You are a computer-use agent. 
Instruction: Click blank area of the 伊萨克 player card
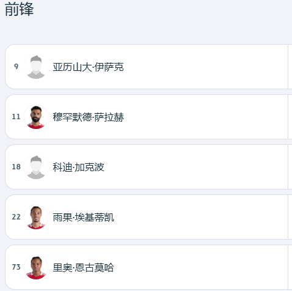203,67
